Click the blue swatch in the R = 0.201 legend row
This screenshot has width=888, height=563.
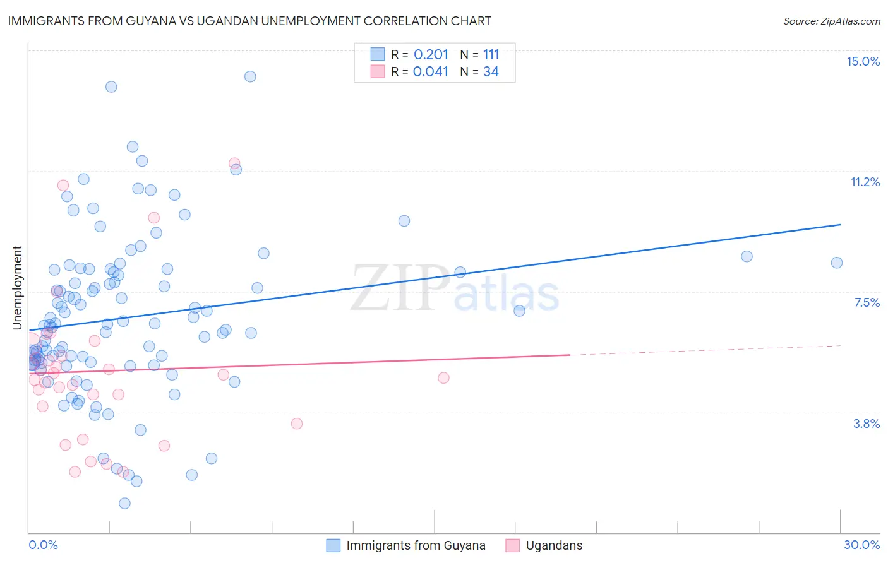378,54
